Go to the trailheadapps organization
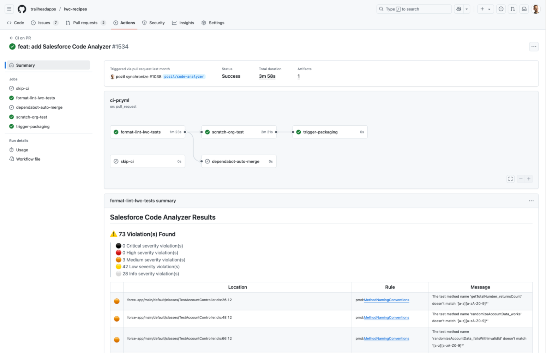 point(43,9)
